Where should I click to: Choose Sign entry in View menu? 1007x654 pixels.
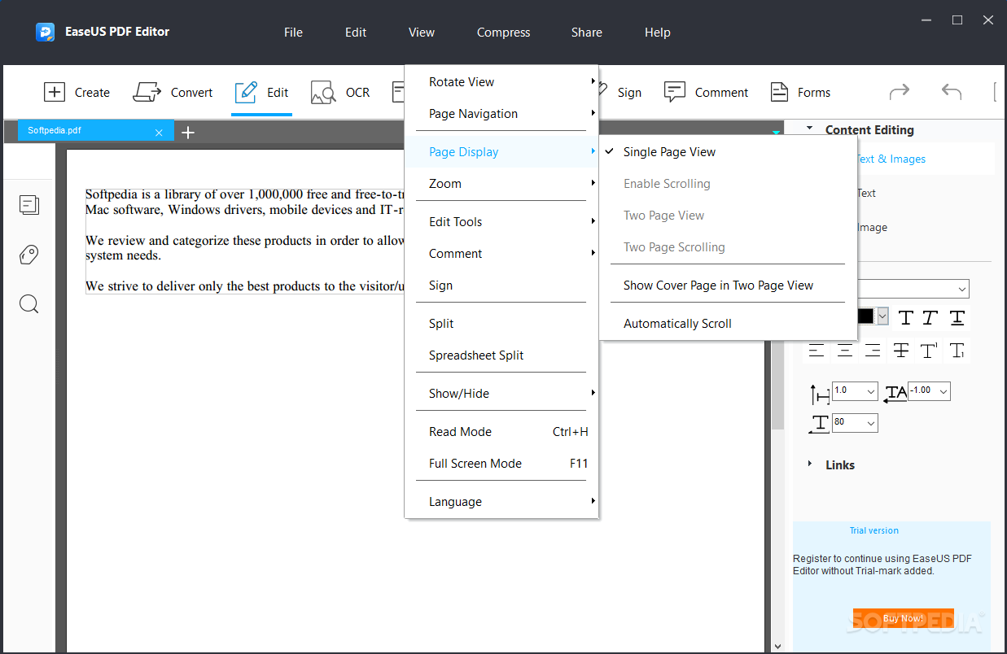point(501,285)
